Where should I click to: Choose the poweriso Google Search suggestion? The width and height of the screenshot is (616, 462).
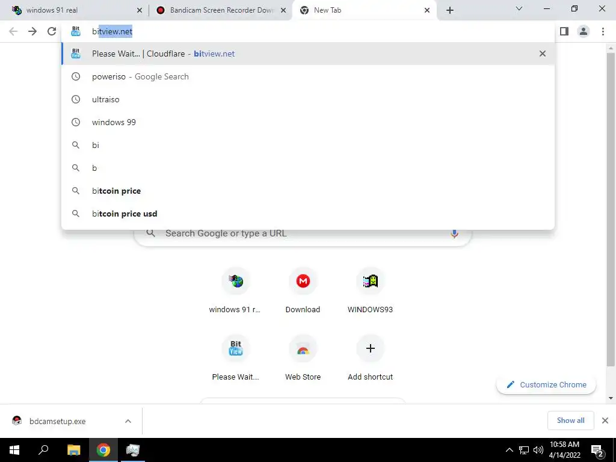(308, 76)
